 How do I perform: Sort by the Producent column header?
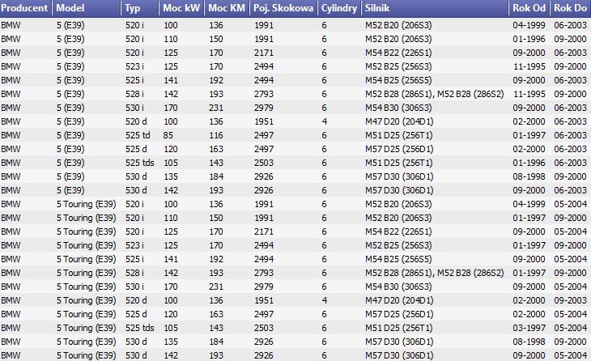(26, 8)
